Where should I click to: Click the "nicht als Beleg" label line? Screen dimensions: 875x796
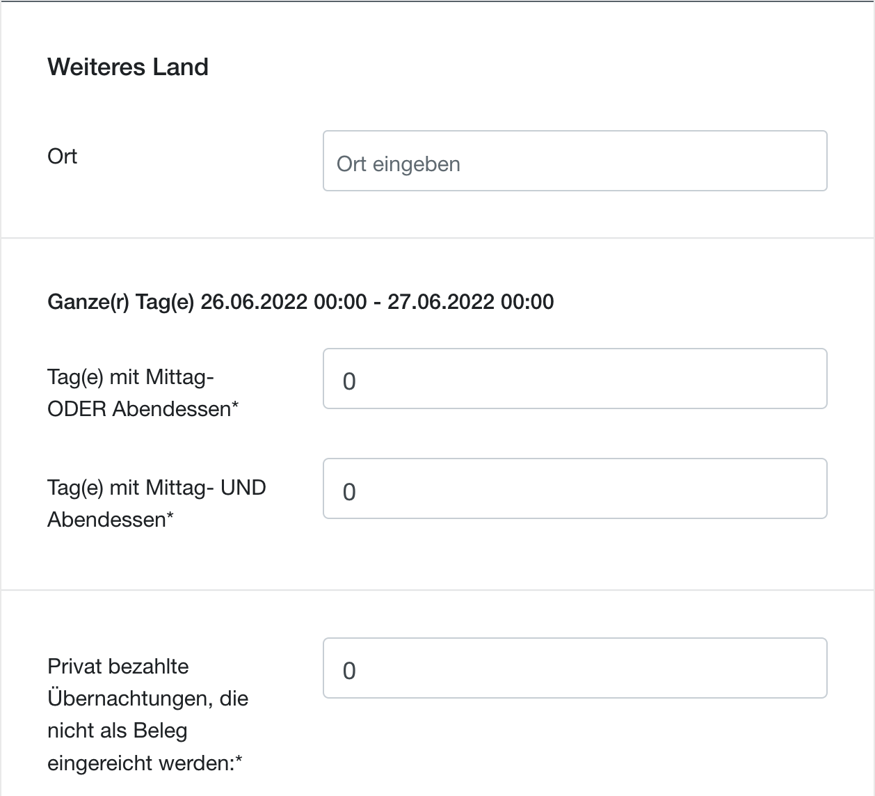tap(118, 731)
